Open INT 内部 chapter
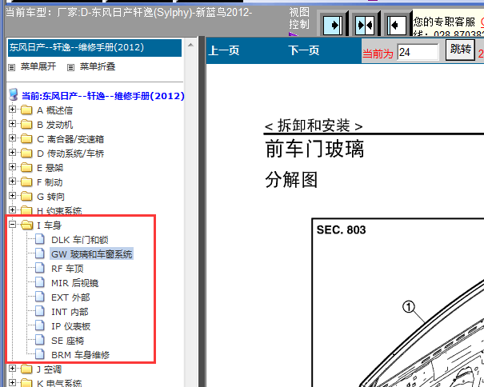The height and width of the screenshot is (387, 484). click(x=70, y=312)
